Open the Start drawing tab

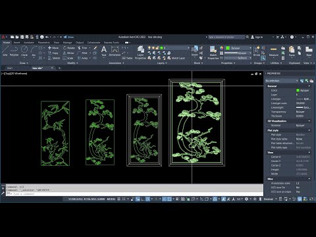click(10, 68)
